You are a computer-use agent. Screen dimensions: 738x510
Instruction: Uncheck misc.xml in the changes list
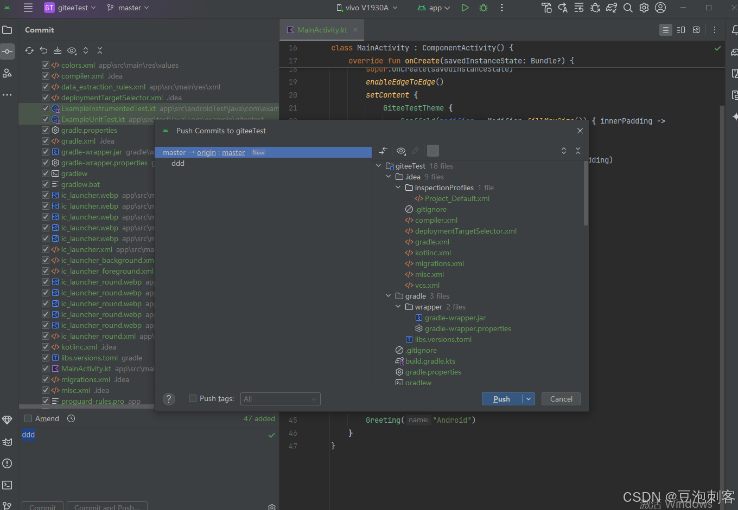pyautogui.click(x=46, y=390)
